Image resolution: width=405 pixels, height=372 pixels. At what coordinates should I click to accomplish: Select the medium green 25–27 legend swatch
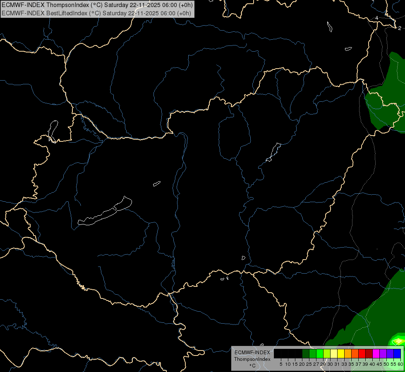pos(313,353)
